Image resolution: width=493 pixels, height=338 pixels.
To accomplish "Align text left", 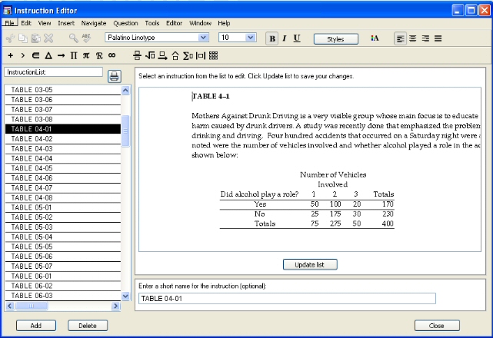I will pyautogui.click(x=400, y=38).
